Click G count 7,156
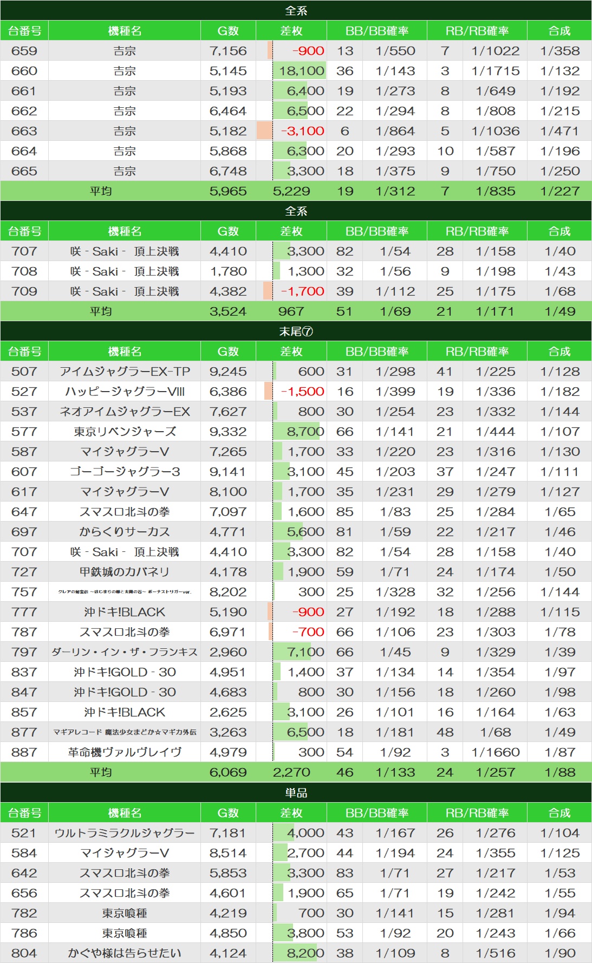592x963 pixels. click(228, 51)
